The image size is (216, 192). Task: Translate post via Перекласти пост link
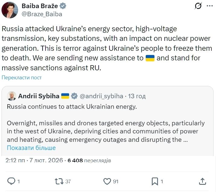[x=22, y=78]
